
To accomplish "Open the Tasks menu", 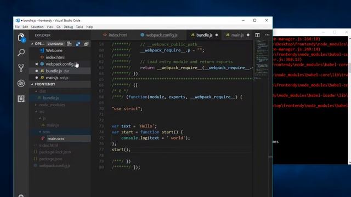I will 80,27.
